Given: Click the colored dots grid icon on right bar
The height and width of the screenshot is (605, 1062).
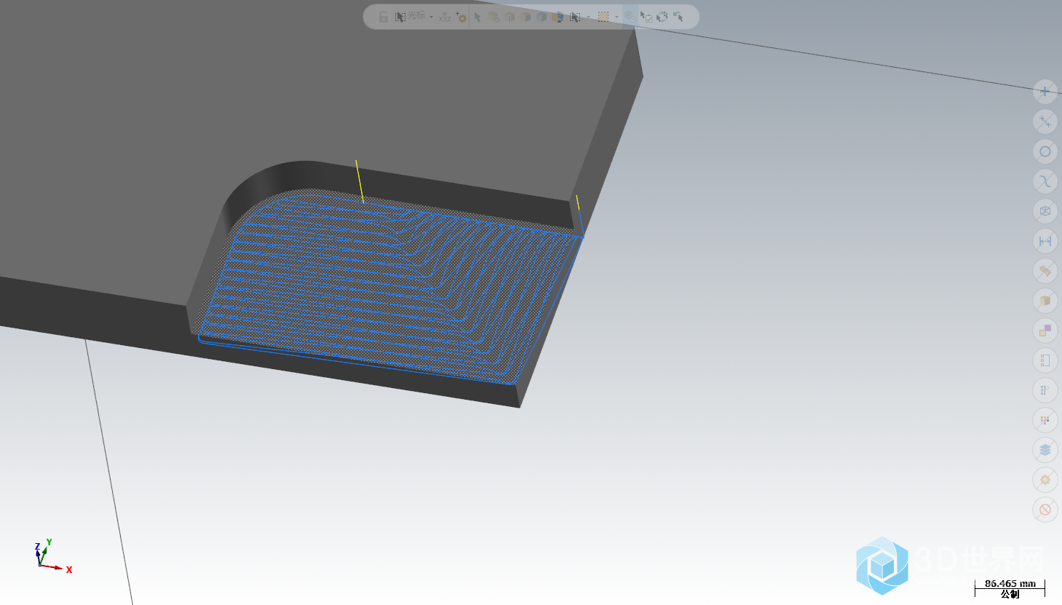Looking at the screenshot, I should tap(1045, 419).
